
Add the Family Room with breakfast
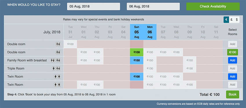232,60
